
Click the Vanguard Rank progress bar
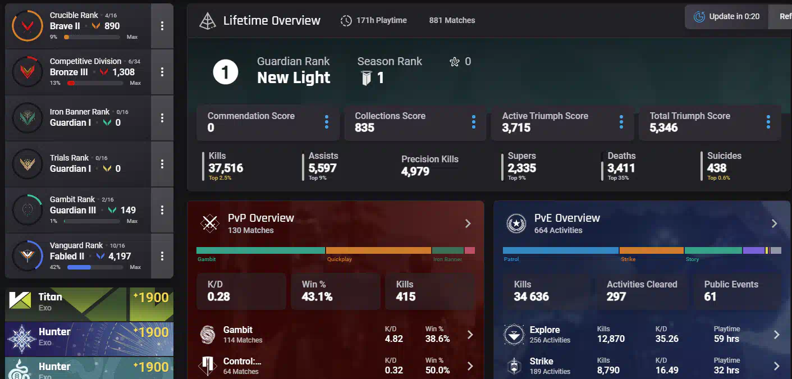(x=95, y=267)
